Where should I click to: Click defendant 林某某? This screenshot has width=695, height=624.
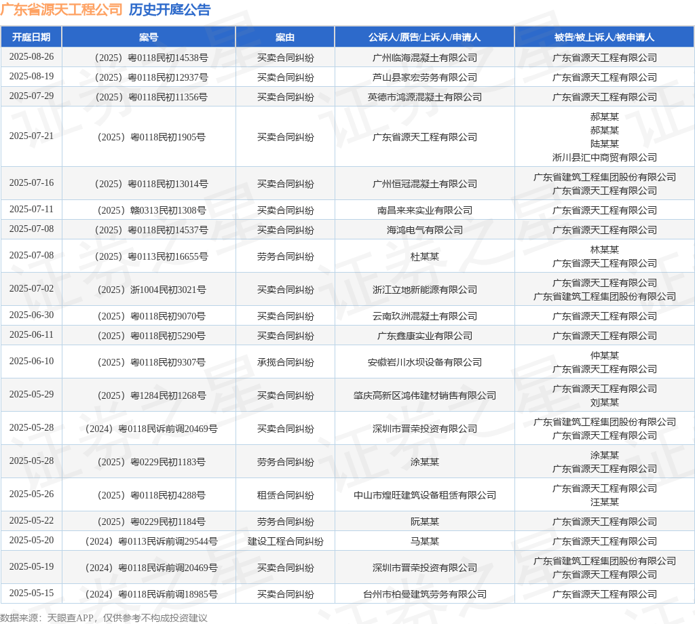click(605, 250)
